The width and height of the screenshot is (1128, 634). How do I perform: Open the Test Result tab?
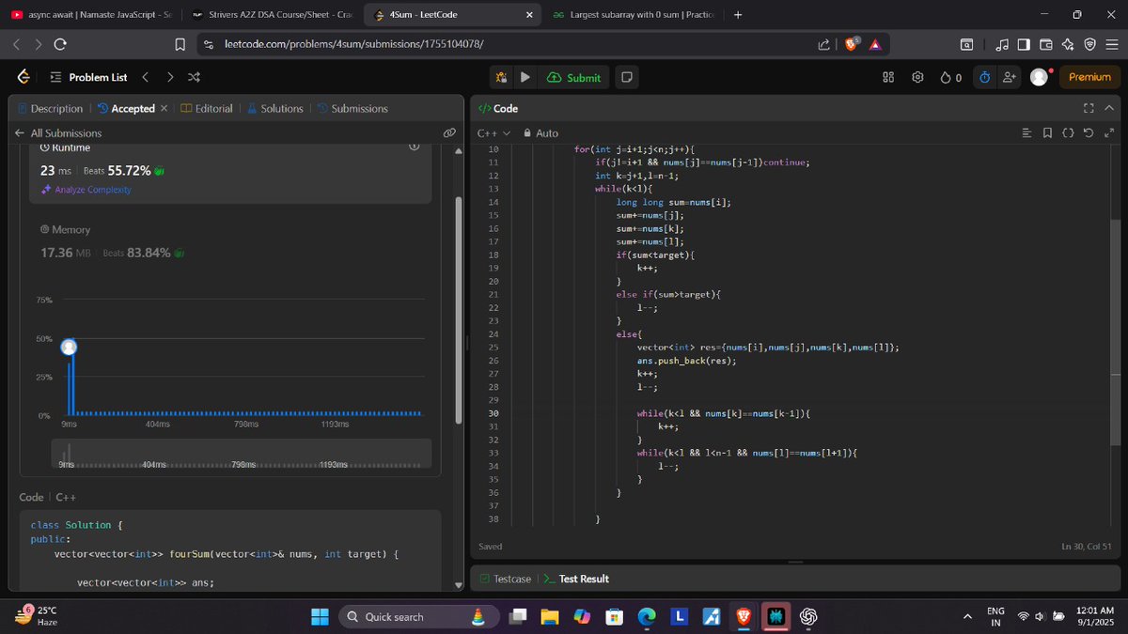pyautogui.click(x=576, y=579)
